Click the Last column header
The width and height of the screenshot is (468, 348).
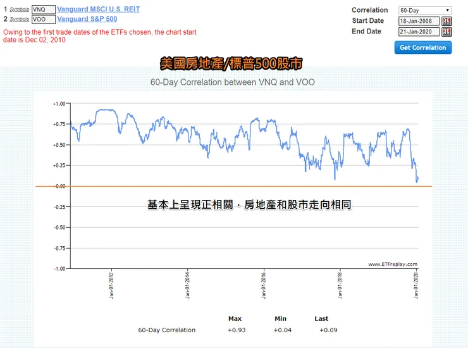point(321,319)
